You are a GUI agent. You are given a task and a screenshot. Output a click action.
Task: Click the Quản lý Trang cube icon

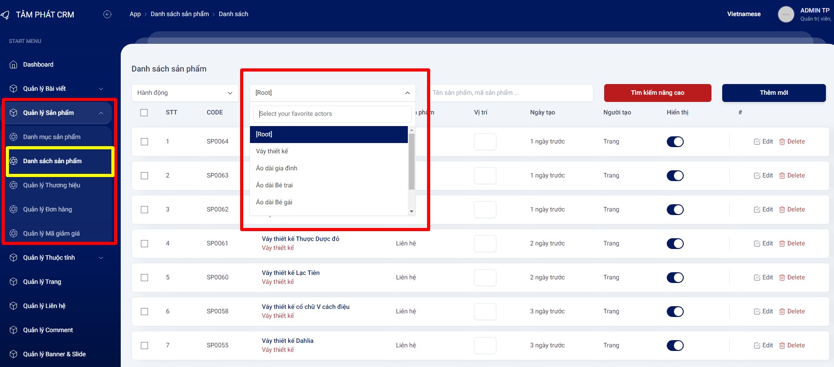(x=13, y=282)
